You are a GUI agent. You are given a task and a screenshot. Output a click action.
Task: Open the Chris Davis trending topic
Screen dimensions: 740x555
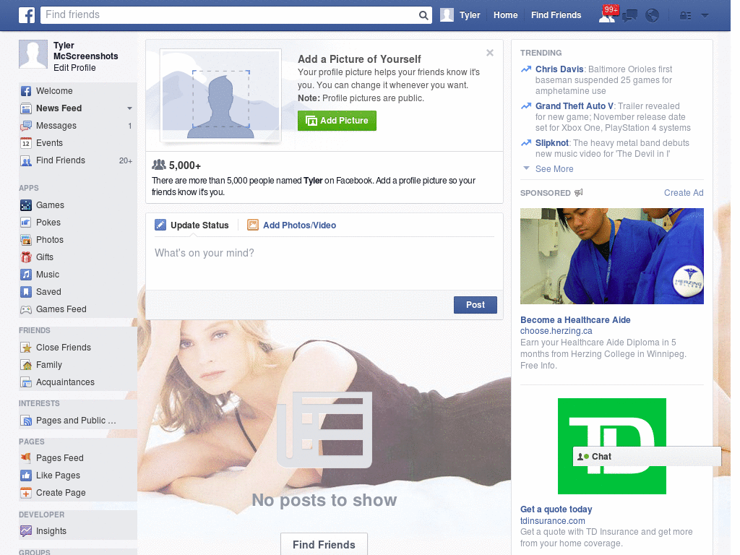click(x=559, y=69)
